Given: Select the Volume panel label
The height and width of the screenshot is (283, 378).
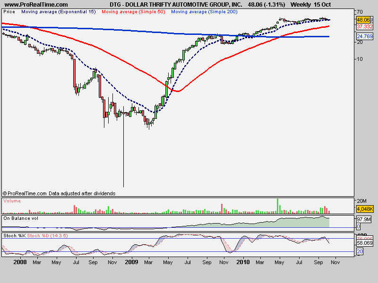Looking at the screenshot, I should (12, 201).
